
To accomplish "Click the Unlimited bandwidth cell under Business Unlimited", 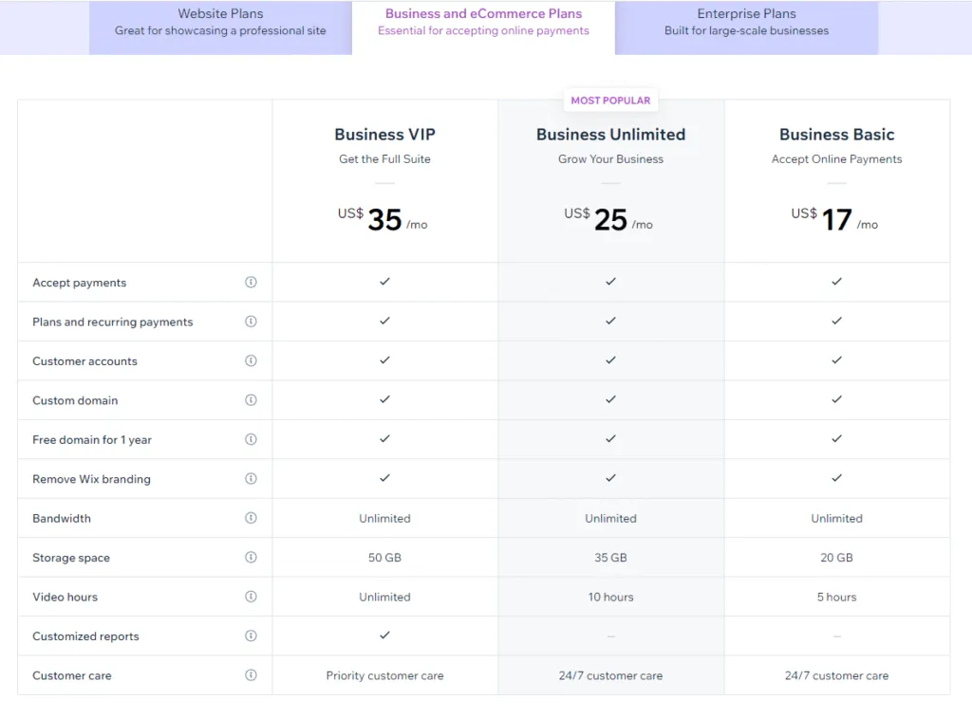I will (x=610, y=518).
